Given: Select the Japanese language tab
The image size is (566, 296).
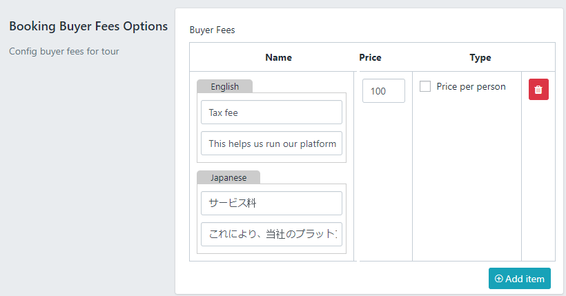Looking at the screenshot, I should pyautogui.click(x=228, y=177).
